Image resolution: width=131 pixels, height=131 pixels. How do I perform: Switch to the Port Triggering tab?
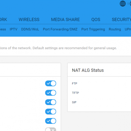pos(93,29)
